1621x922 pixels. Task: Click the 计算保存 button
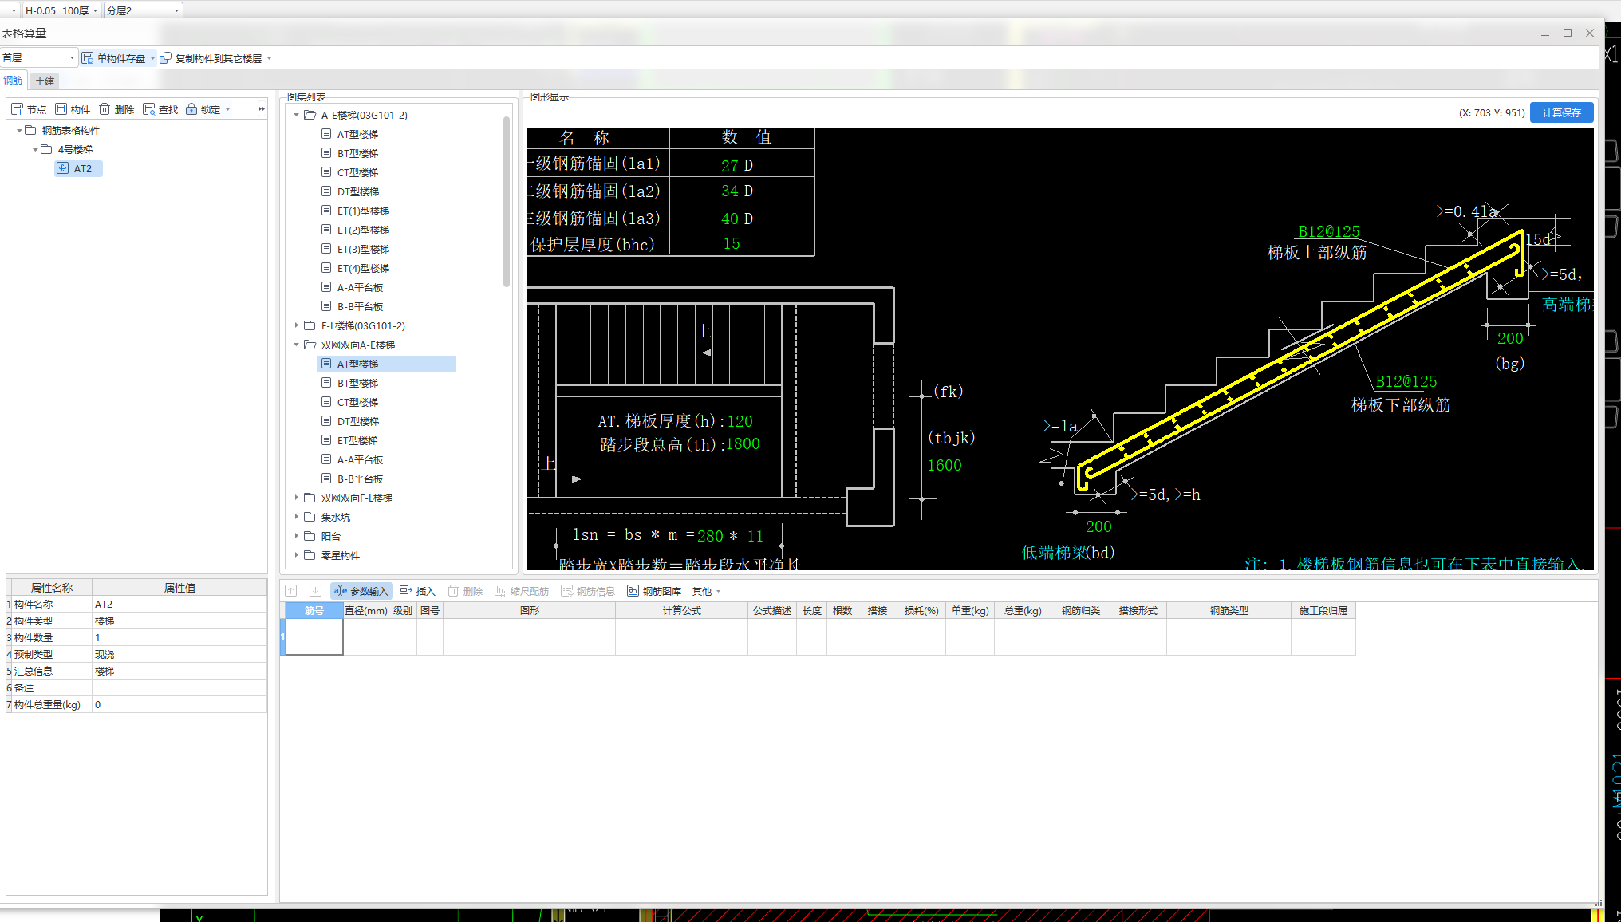coord(1561,112)
